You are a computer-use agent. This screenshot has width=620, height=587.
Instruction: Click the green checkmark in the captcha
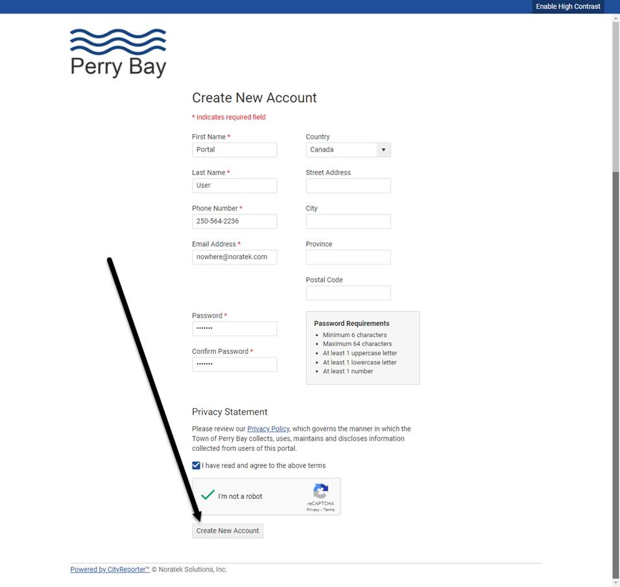[207, 494]
